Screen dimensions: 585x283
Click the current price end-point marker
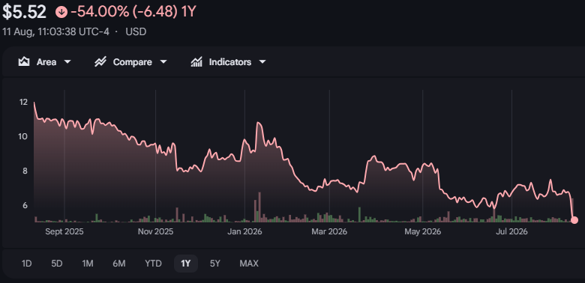[574, 220]
